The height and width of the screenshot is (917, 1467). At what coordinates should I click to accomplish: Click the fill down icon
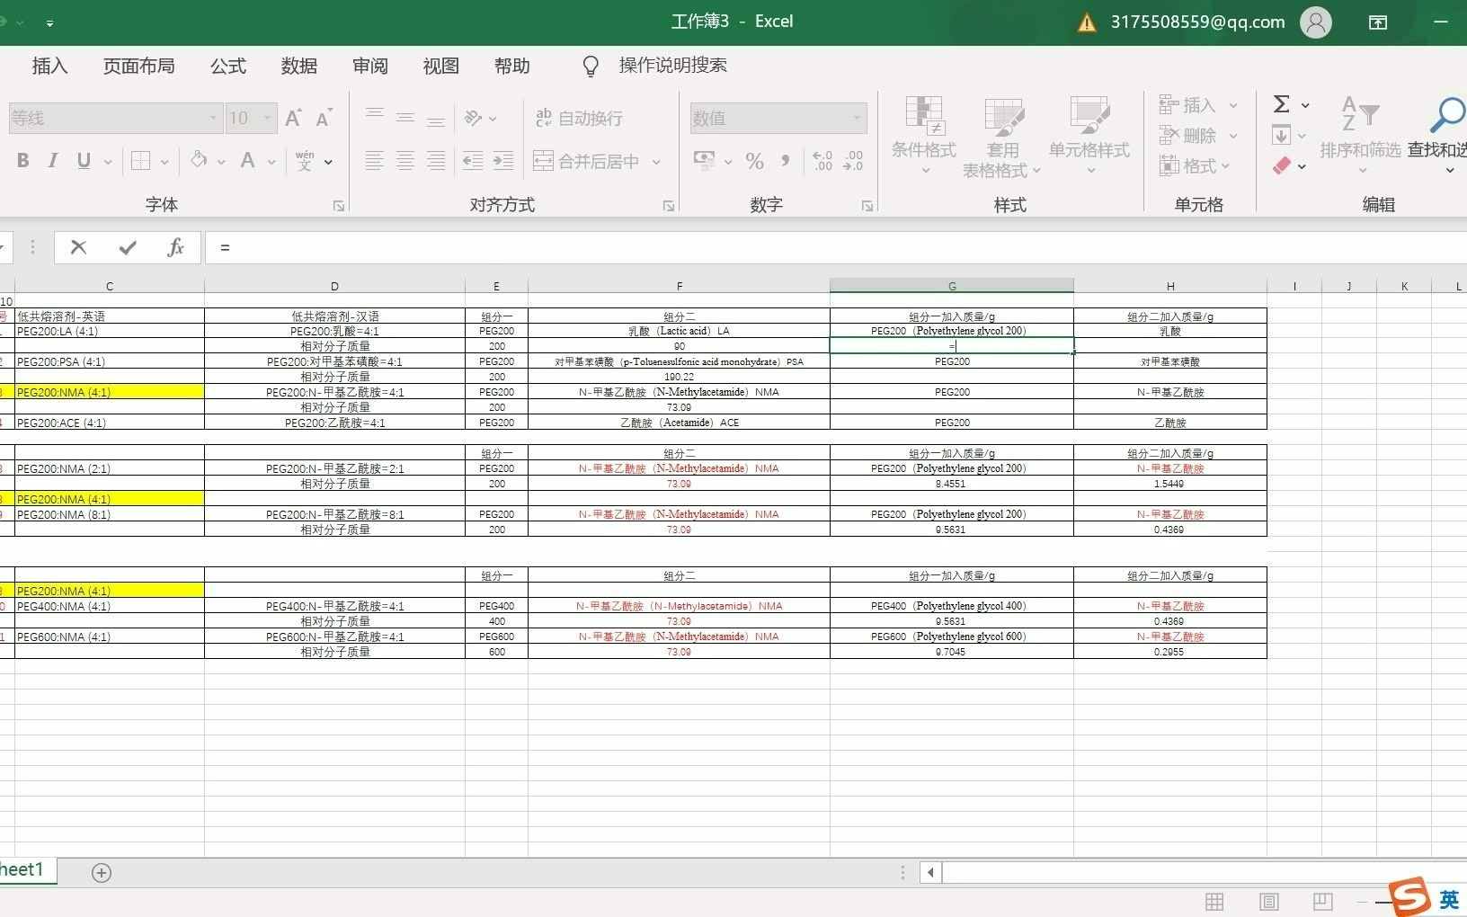pos(1282,136)
